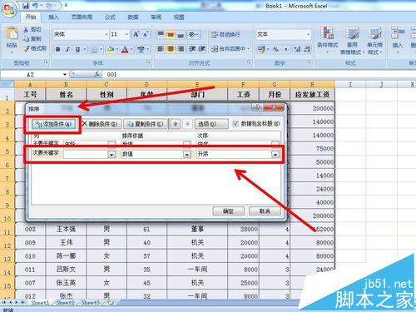Click the Paste icon in clipboard group
The image size is (416, 312).
tap(12, 33)
